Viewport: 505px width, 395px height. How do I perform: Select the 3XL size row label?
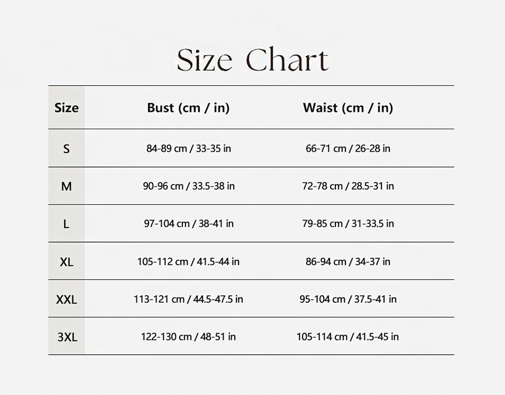[x=67, y=337]
